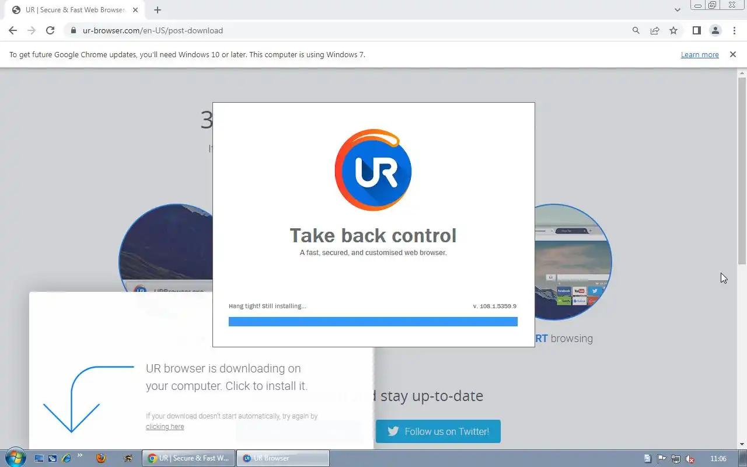This screenshot has height=467, width=747.
Task: Launch Firefox from the taskbar
Action: 100,458
